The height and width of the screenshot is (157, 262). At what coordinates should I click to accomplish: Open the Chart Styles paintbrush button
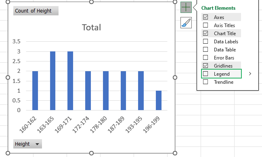pos(186,23)
